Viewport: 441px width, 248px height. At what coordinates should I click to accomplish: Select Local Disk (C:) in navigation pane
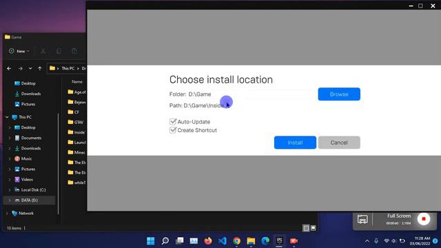tap(30, 190)
